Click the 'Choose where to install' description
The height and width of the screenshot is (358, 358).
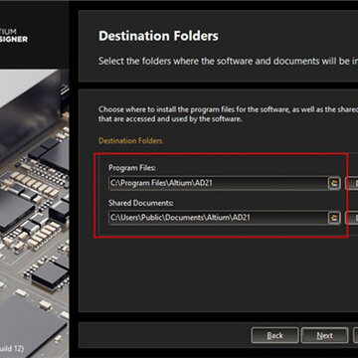228,114
